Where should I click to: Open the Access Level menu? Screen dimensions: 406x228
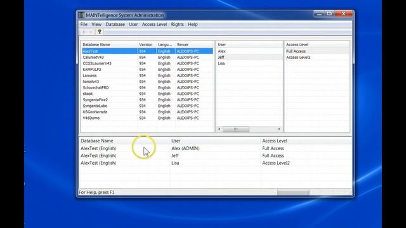(x=154, y=24)
